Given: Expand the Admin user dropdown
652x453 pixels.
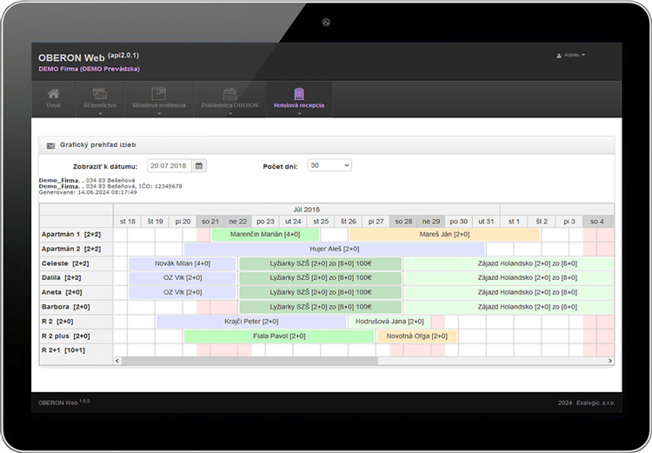Looking at the screenshot, I should point(584,55).
